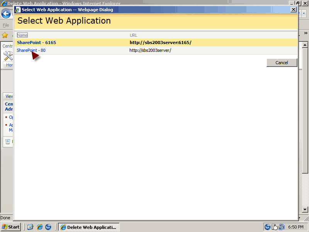Activate the Delete Web Application taskbar button

tap(89, 227)
